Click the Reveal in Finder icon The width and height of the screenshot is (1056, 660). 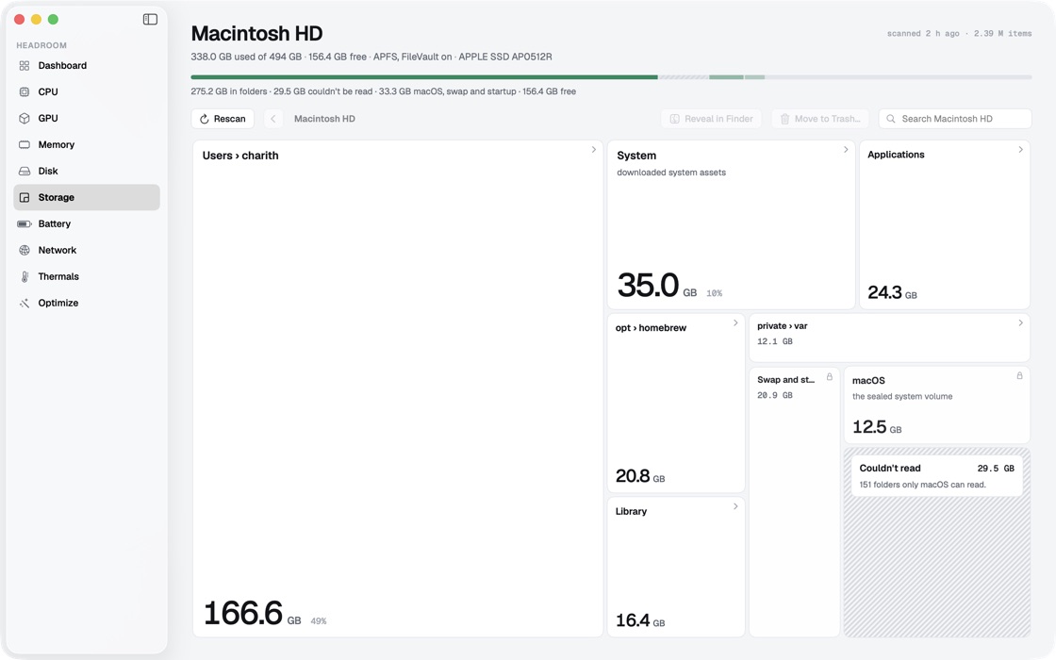[674, 119]
